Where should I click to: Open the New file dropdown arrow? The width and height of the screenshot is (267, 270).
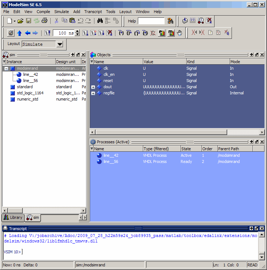pyautogui.click(x=14, y=21)
